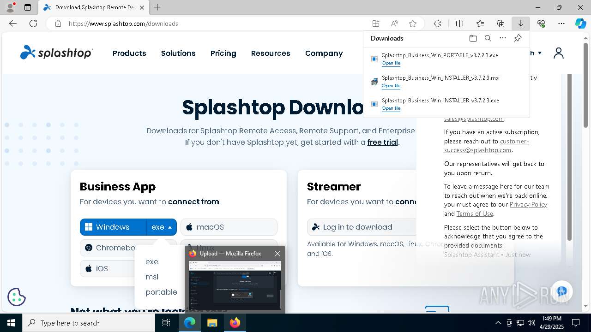
Task: Close the Firefox Upload preview
Action: (x=277, y=254)
